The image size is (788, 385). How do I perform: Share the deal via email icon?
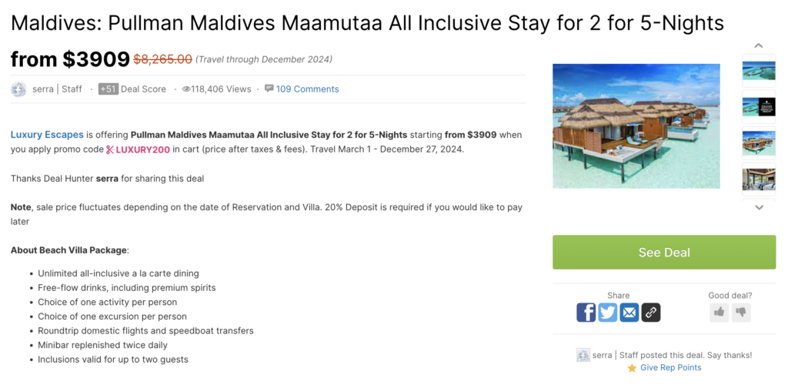click(x=629, y=313)
